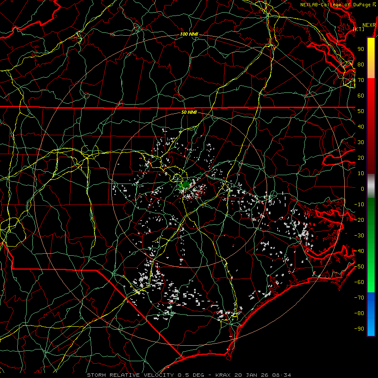
Task: Click the "20" value on velocity scale
Action: click(361, 158)
